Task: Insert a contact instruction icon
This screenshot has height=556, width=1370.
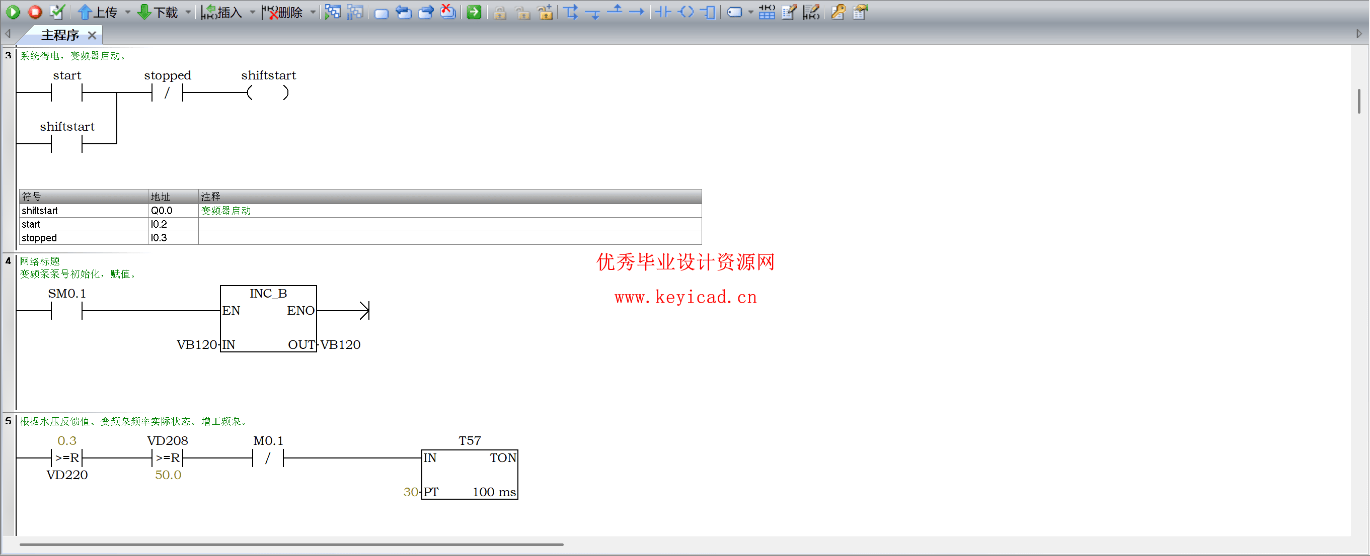Action: pyautogui.click(x=663, y=12)
